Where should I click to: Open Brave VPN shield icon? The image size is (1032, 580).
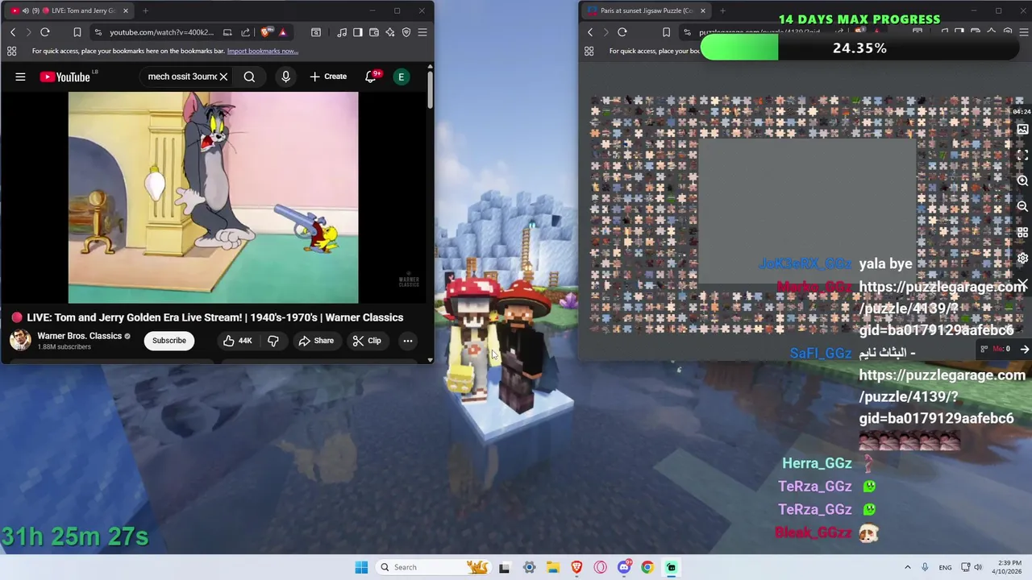coord(406,32)
